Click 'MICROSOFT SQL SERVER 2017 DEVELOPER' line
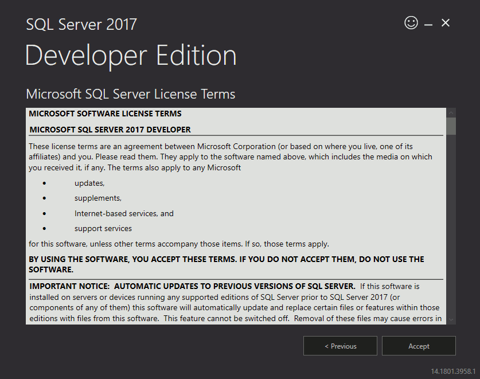The width and height of the screenshot is (480, 379). point(110,130)
